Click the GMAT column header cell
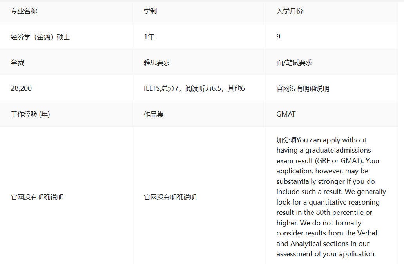The image size is (404, 264). (x=286, y=114)
